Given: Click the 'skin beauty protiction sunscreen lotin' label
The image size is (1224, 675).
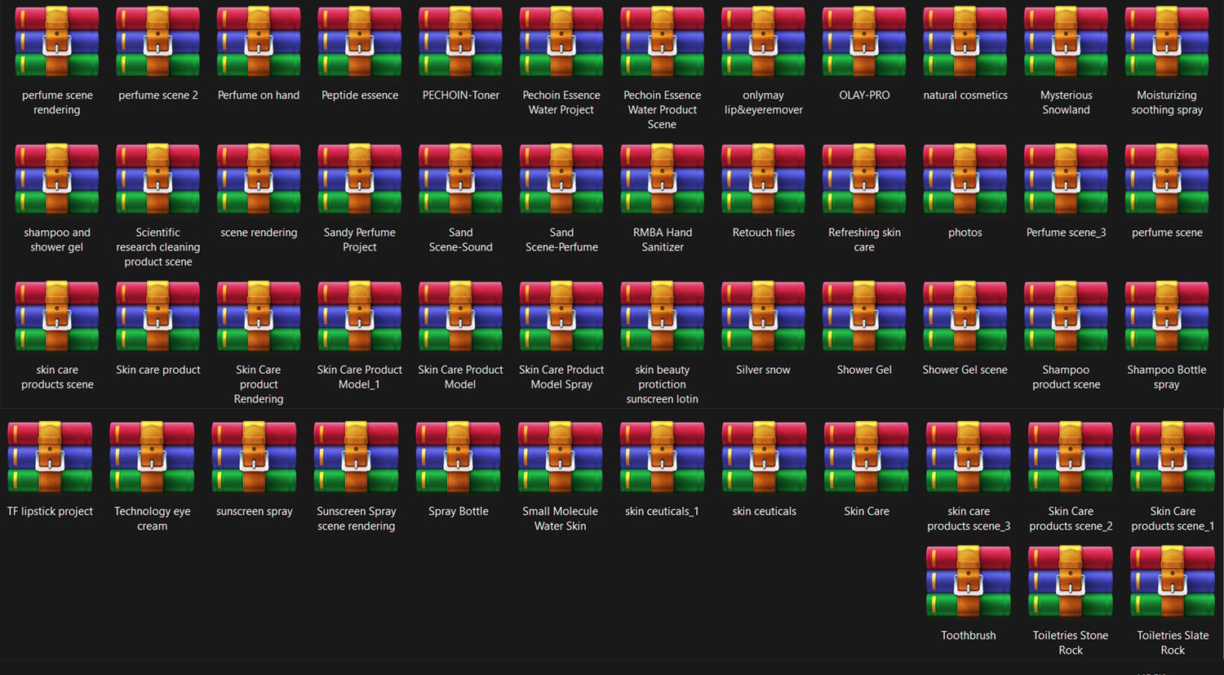Looking at the screenshot, I should (x=663, y=384).
